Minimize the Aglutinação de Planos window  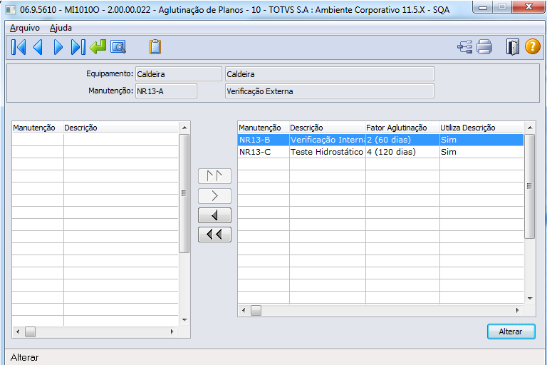483,7
